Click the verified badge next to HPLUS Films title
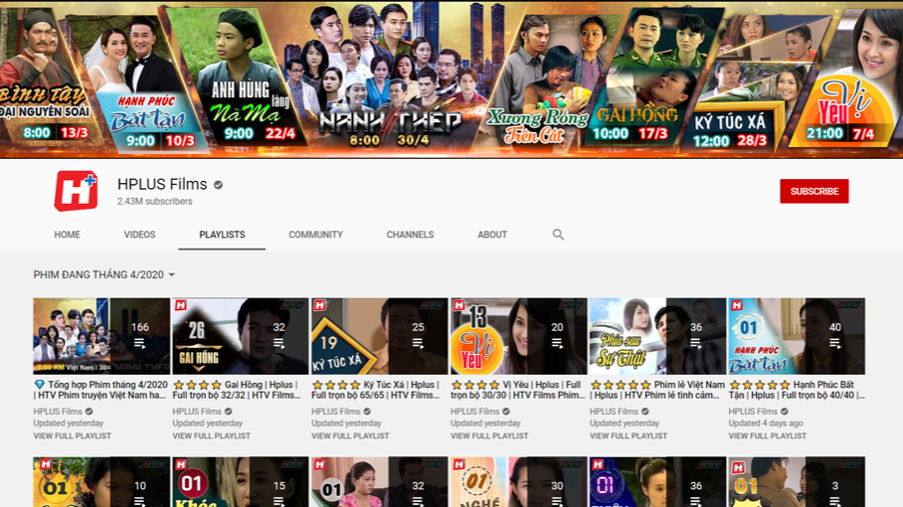 coord(218,185)
